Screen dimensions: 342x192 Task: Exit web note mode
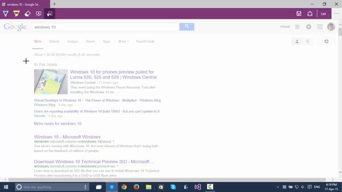[x=323, y=14]
